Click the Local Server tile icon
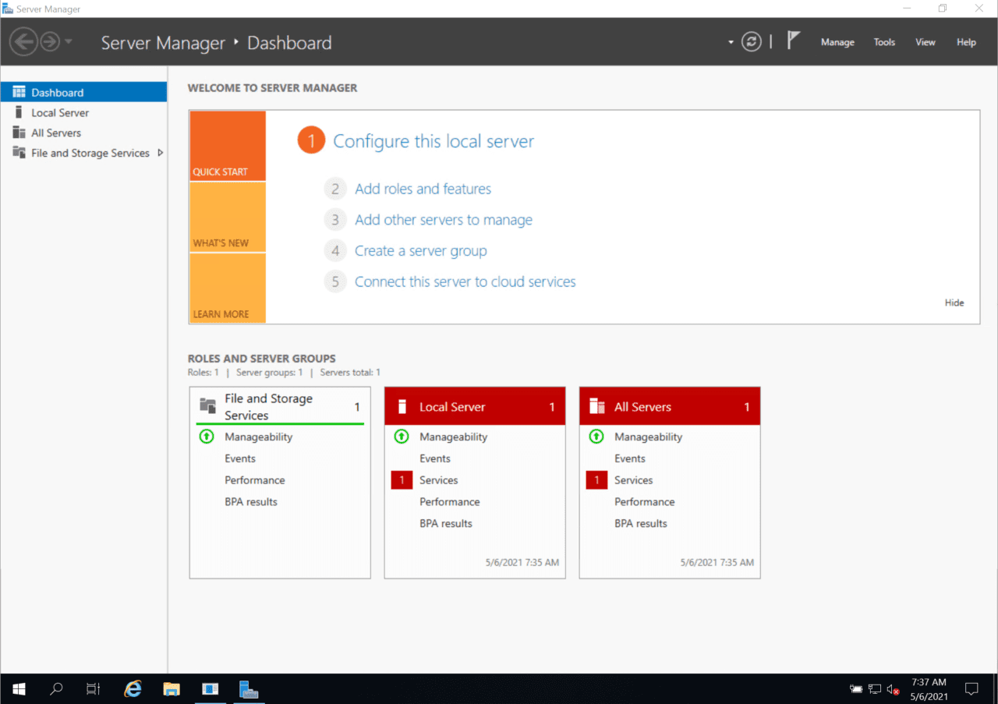Screen dimensions: 998x704 (402, 406)
